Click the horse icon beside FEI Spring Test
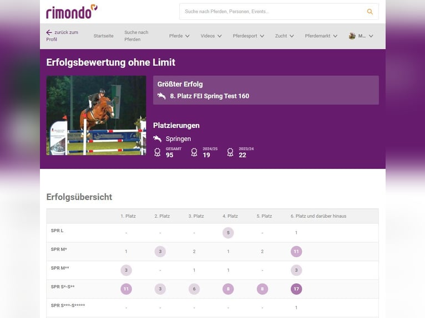The image size is (425, 318). (161, 96)
